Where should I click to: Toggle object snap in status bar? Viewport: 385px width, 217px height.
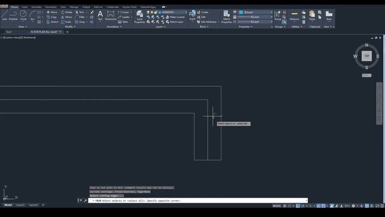[x=324, y=206]
